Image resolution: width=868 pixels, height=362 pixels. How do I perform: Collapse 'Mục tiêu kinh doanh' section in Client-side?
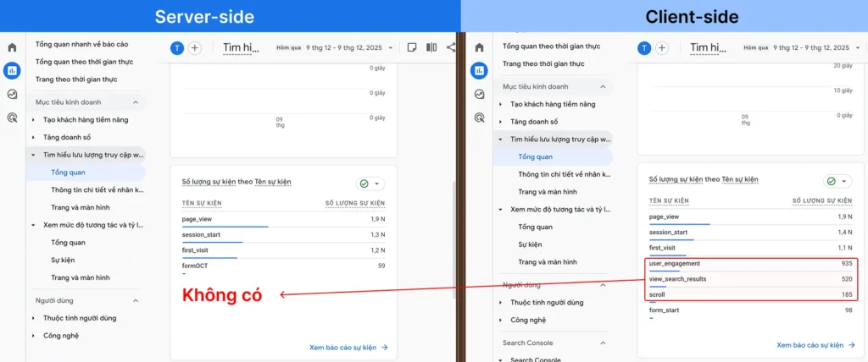603,87
